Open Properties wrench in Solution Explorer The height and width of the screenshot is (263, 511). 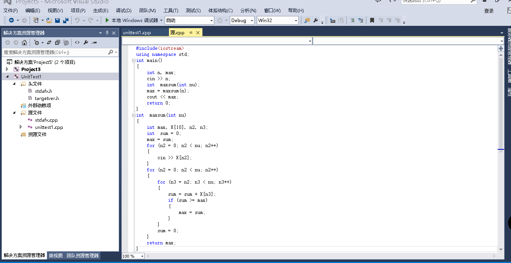coord(86,43)
